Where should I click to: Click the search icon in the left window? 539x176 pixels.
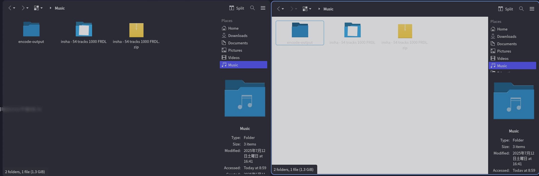[252, 8]
